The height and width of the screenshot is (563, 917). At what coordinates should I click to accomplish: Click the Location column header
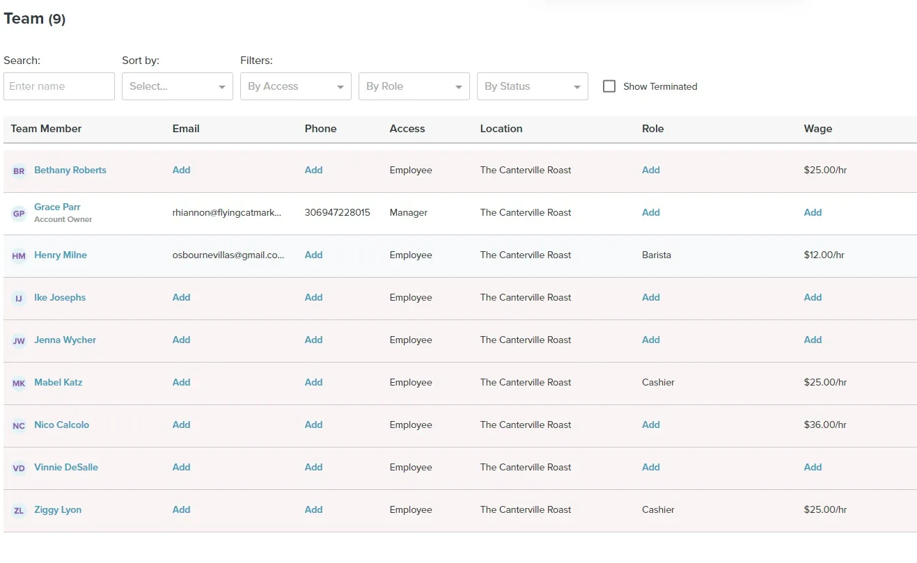[501, 129]
